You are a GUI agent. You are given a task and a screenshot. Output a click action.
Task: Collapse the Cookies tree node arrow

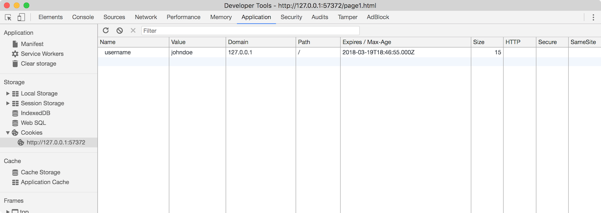click(8, 133)
